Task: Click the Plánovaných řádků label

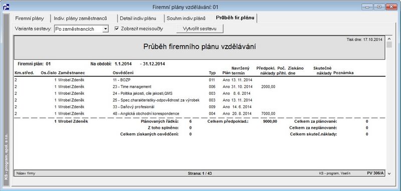Action: (160, 121)
